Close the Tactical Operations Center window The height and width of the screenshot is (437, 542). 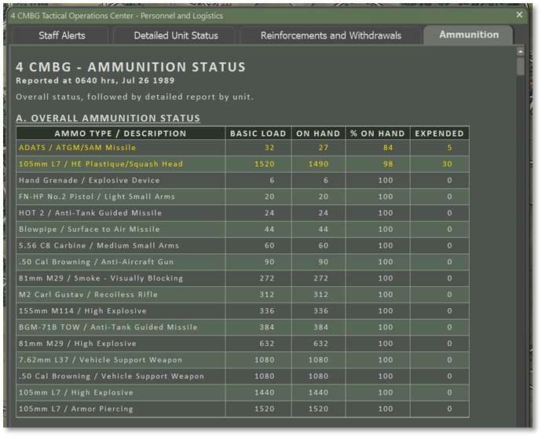tap(519, 15)
